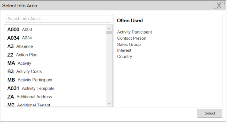Open Contact Person under Often Used
The height and width of the screenshot is (123, 227).
click(x=132, y=38)
